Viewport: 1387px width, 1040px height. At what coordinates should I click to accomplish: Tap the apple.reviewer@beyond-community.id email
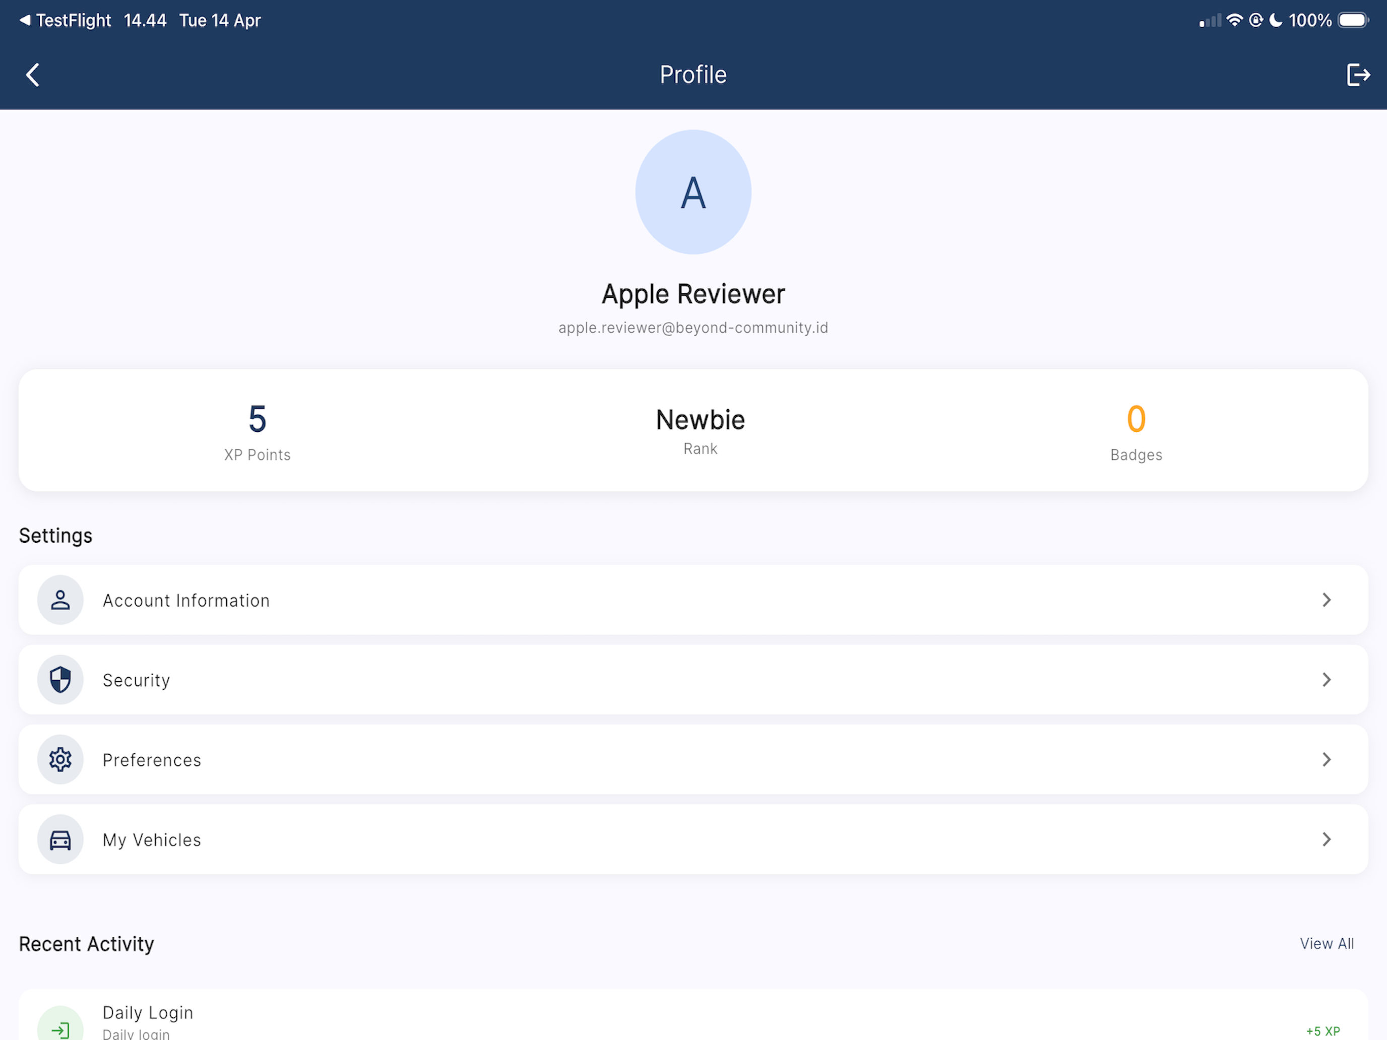coord(693,328)
